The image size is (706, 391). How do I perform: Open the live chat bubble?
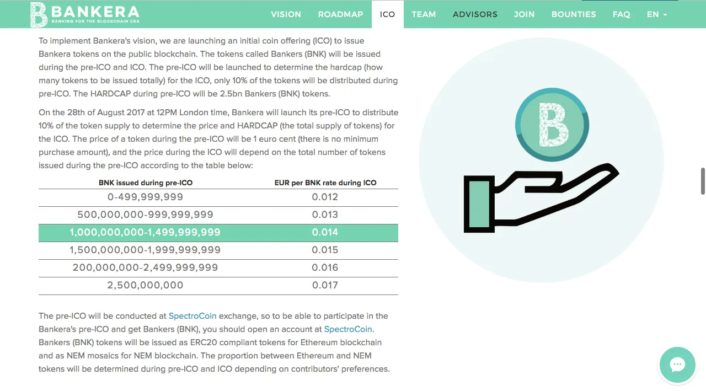click(x=677, y=365)
